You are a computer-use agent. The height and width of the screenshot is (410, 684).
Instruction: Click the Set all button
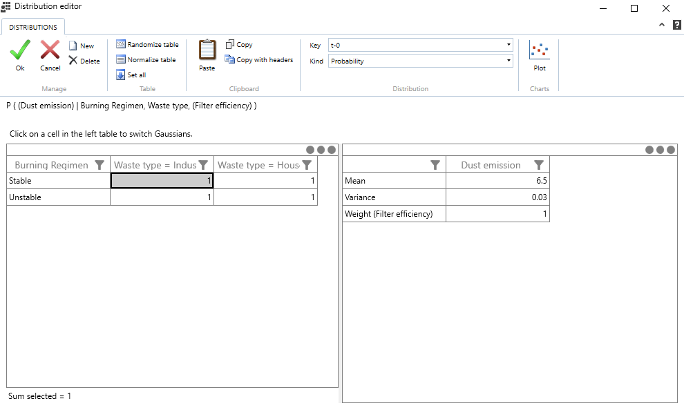click(131, 75)
